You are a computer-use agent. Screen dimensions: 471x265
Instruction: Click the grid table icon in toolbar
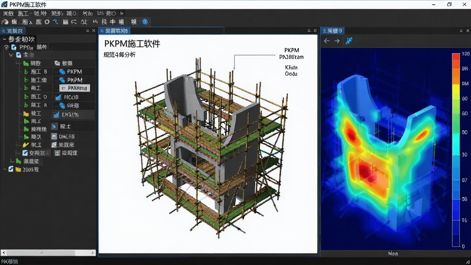(x=65, y=22)
